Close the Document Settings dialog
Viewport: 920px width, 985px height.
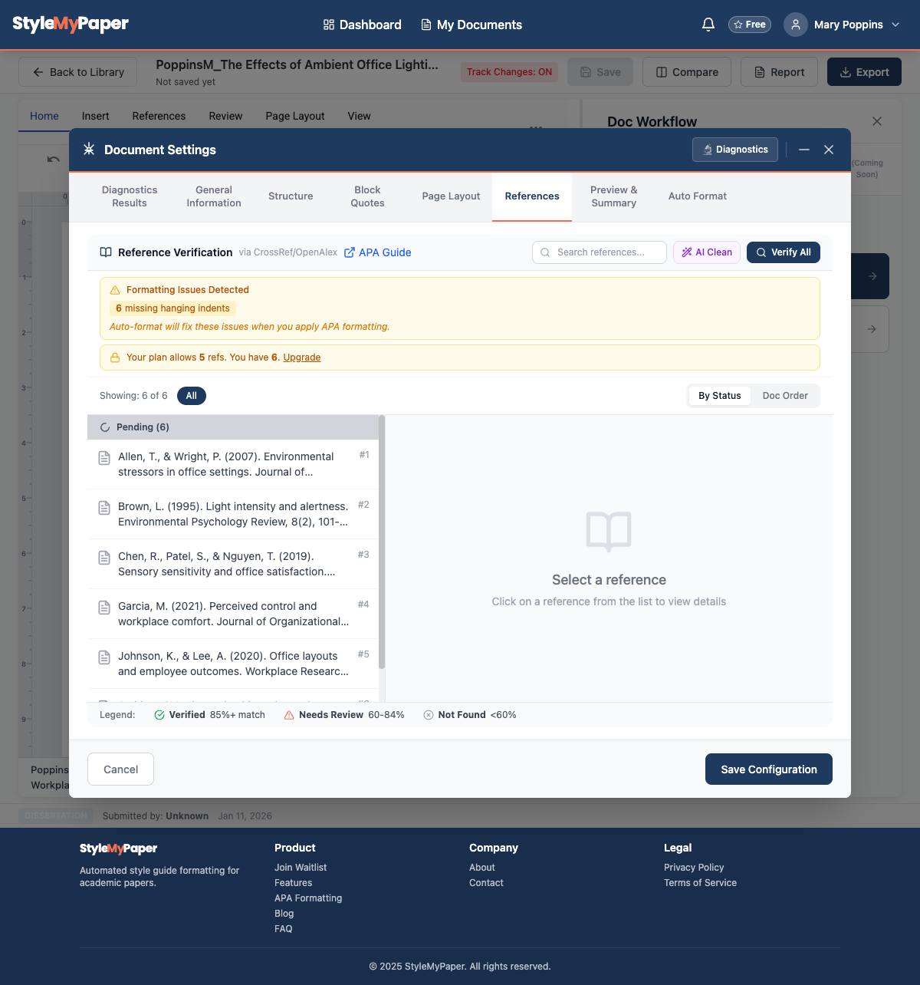[829, 150]
